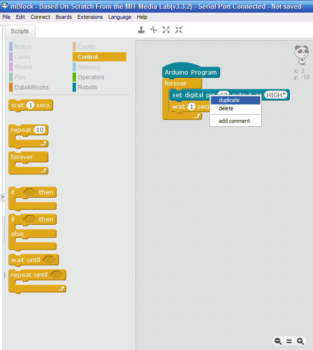The image size is (313, 350).
Task: Select the Data&Blocks category
Action: click(31, 87)
